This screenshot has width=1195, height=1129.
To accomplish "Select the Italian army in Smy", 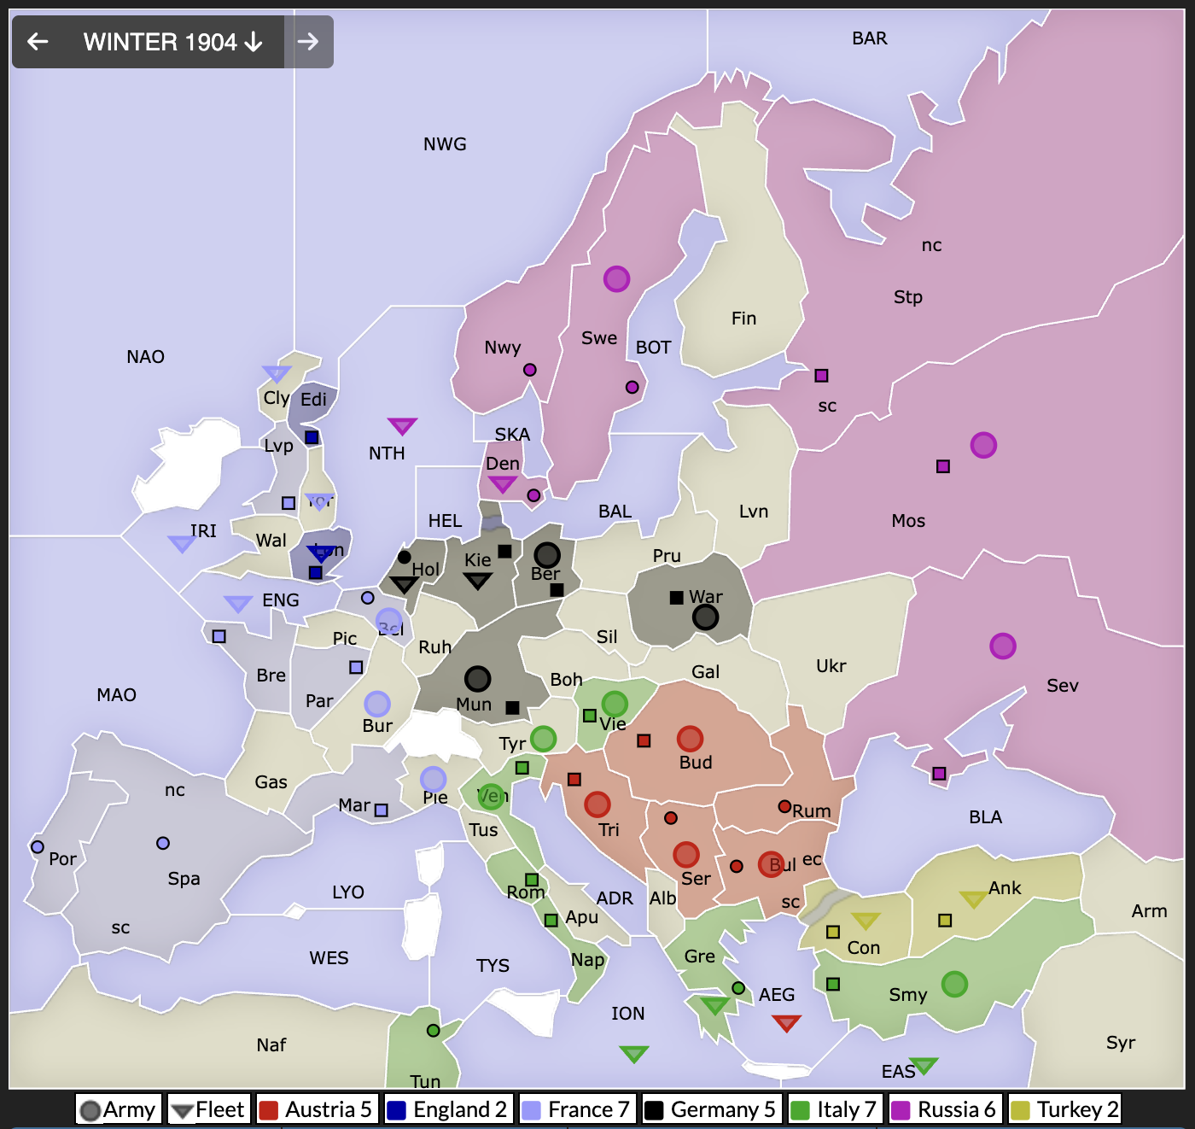I will pyautogui.click(x=954, y=984).
